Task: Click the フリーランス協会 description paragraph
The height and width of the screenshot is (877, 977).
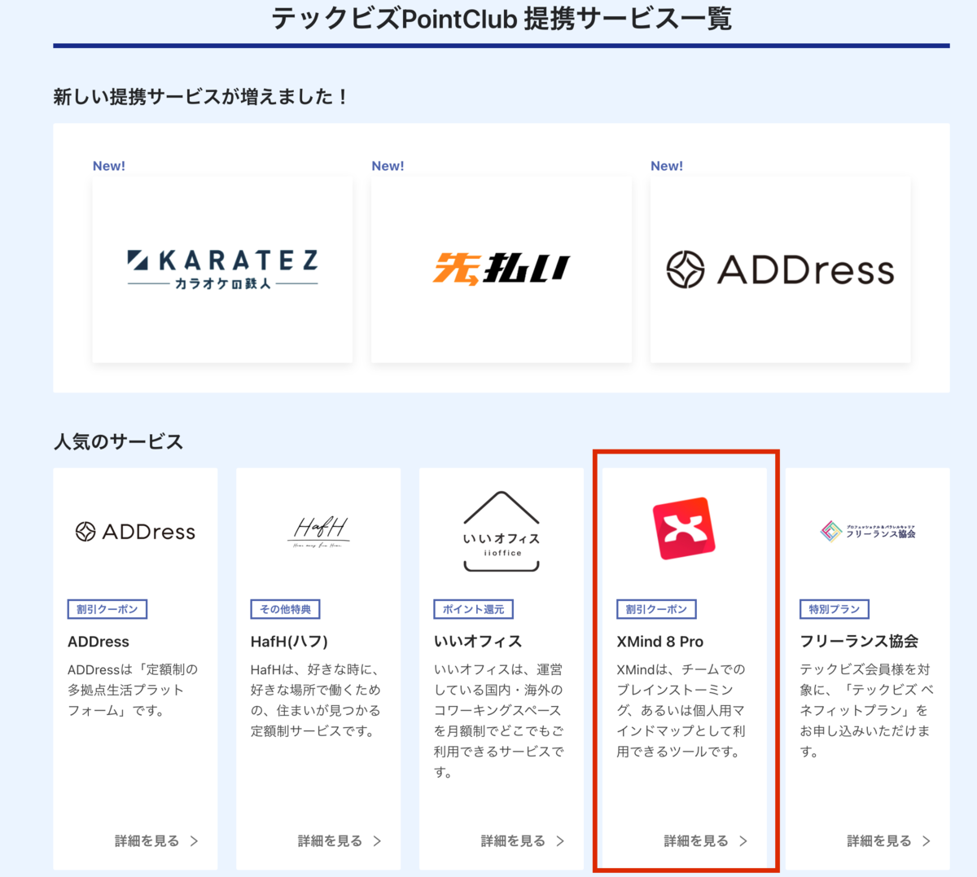Action: tap(866, 711)
